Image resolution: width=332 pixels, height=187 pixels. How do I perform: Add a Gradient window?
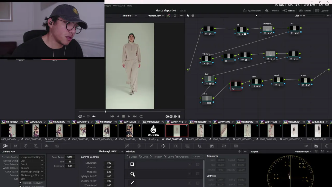click(182, 157)
